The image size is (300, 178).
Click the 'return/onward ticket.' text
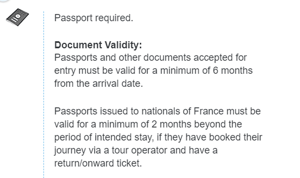click(98, 163)
